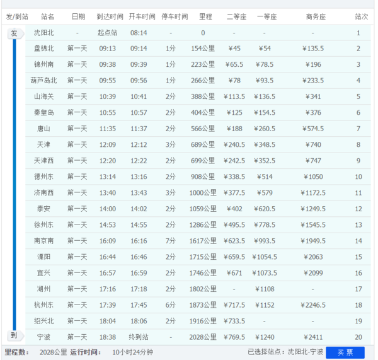
Task: Select station 泰安 row
Action: (x=198, y=209)
